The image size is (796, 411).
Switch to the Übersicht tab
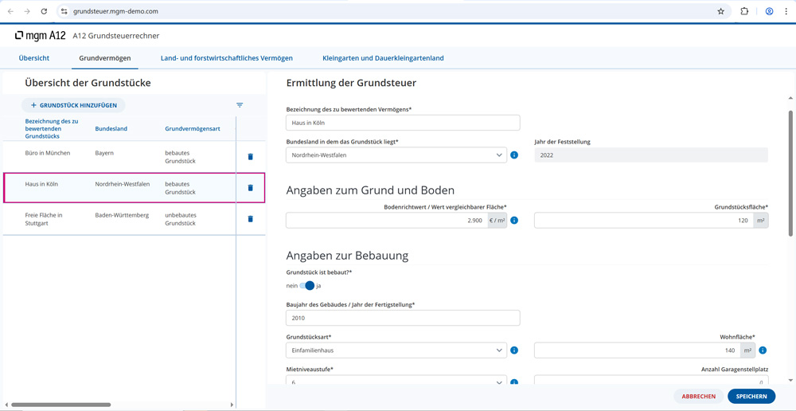click(34, 58)
